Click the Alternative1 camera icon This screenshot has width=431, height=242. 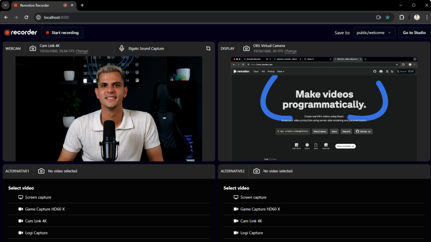coord(41,171)
